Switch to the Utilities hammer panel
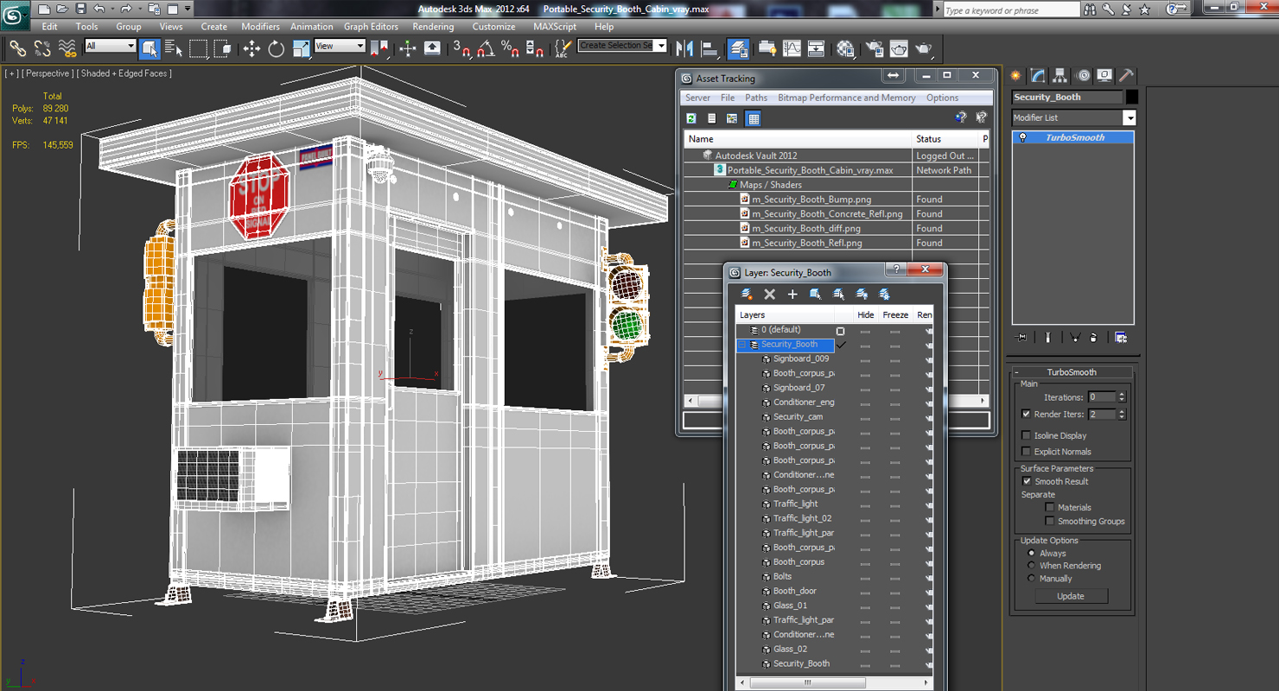Image resolution: width=1279 pixels, height=691 pixels. tap(1127, 76)
